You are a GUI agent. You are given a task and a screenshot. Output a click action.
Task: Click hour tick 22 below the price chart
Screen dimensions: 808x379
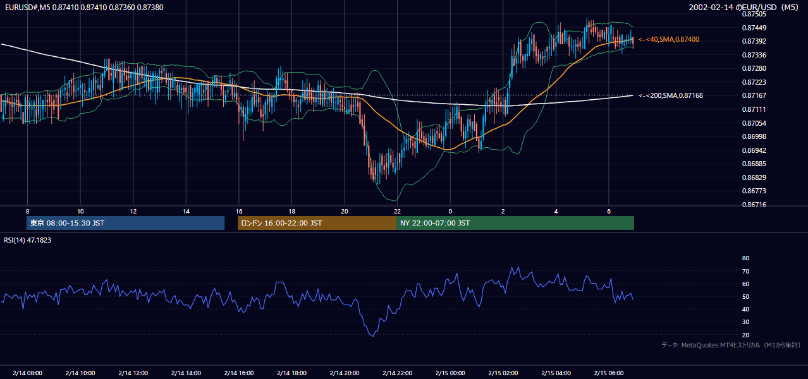point(397,211)
